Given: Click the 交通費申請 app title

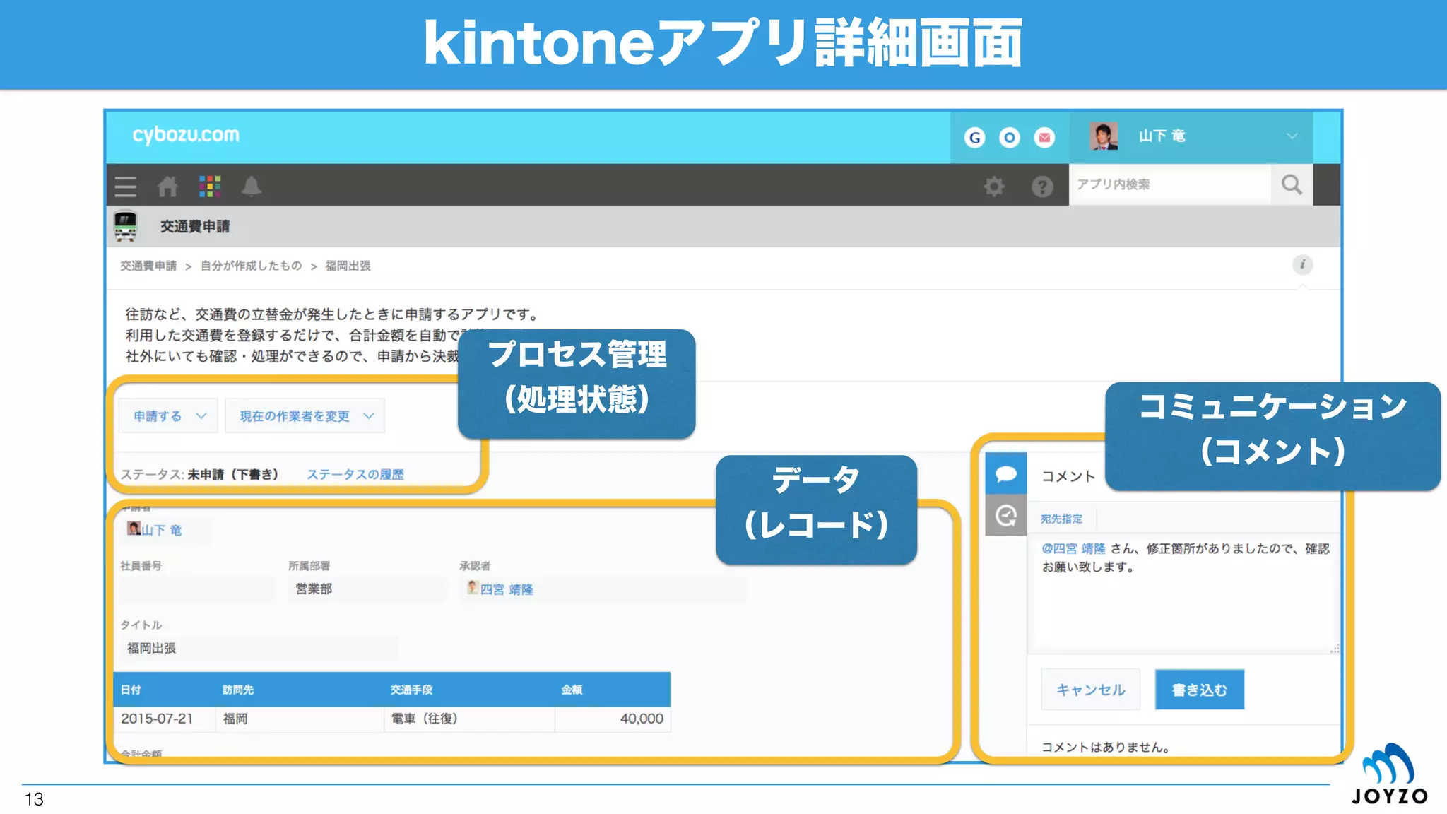Looking at the screenshot, I should (195, 226).
